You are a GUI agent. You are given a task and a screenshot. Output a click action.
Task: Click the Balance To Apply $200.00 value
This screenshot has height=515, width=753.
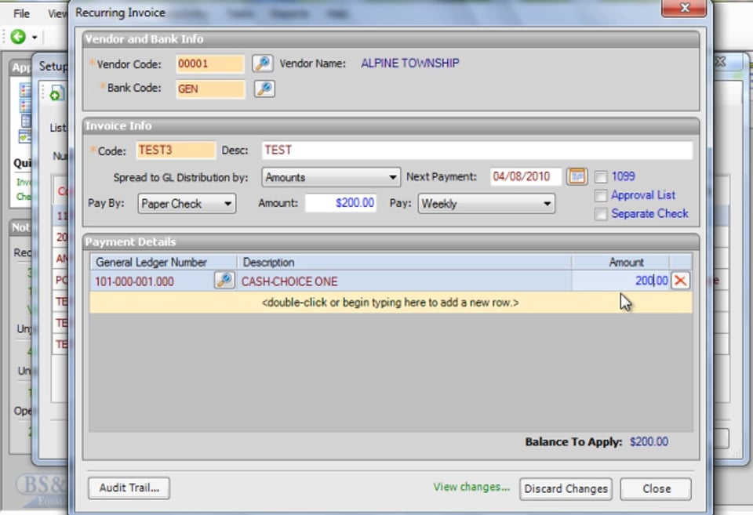pos(649,441)
